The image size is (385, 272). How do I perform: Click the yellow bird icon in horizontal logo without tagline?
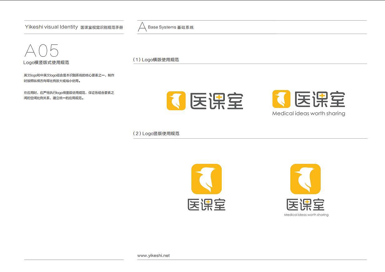[x=176, y=101]
